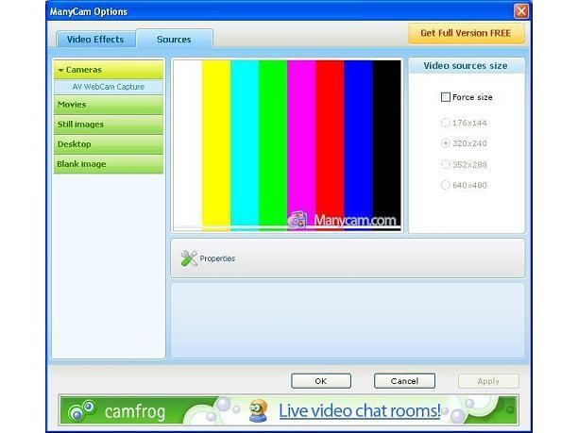Screen dimensions: 578x433
Task: Click the Properties wrench and screwdriver icon
Action: click(189, 258)
